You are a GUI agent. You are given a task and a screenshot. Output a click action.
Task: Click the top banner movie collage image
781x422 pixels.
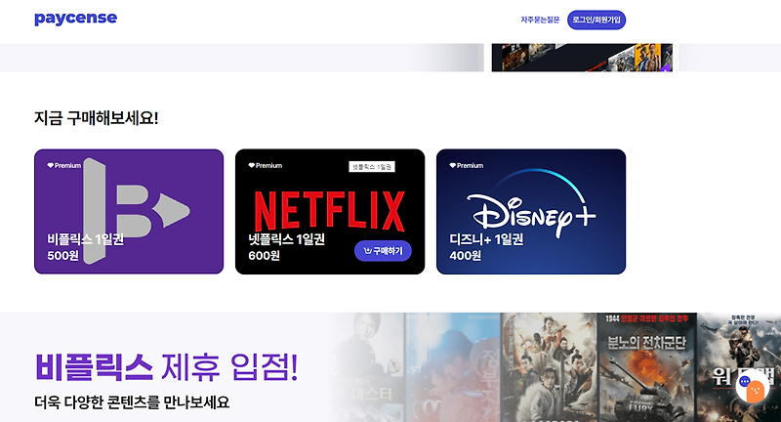click(582, 58)
